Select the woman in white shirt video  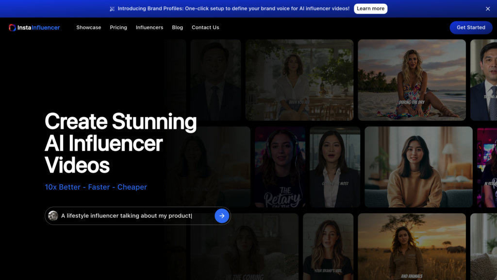(x=299, y=80)
